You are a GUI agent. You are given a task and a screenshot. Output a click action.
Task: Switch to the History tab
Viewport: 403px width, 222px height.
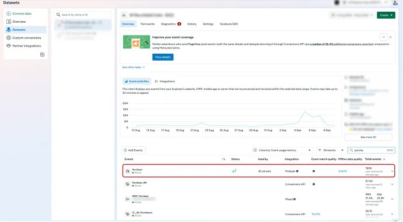[192, 24]
